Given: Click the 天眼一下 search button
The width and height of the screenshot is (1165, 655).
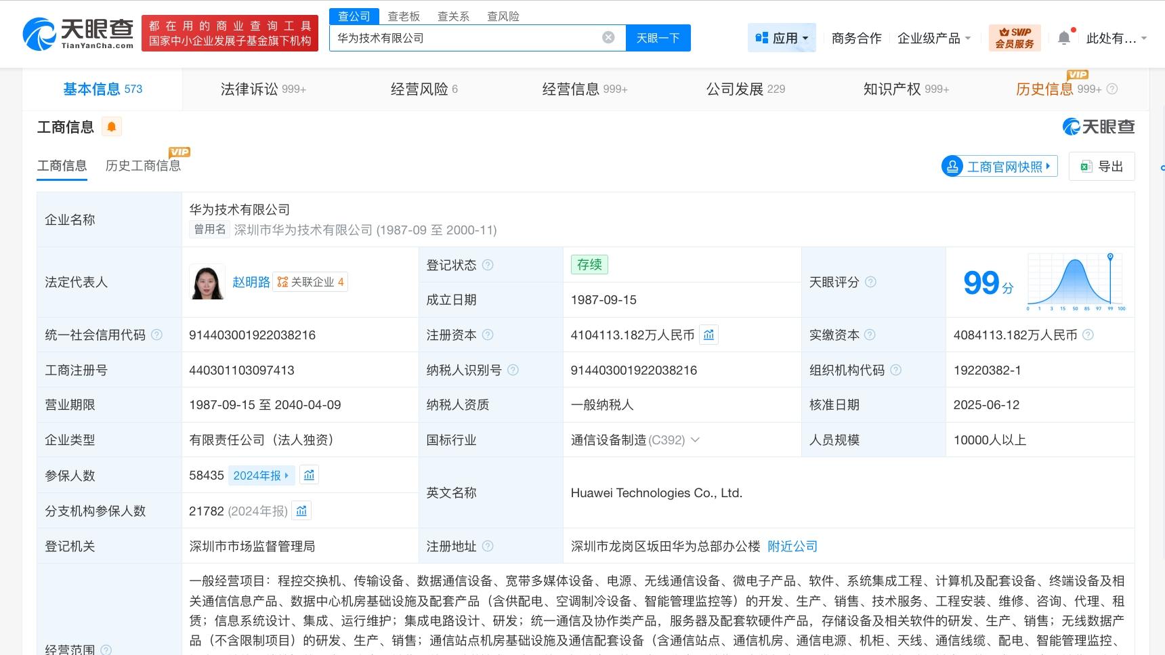Looking at the screenshot, I should [x=658, y=38].
